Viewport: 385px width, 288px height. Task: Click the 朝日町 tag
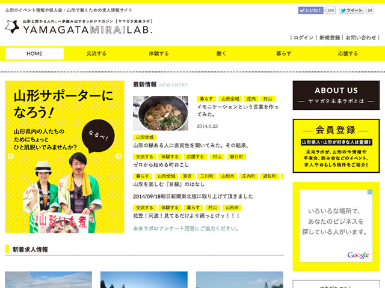coord(236,157)
